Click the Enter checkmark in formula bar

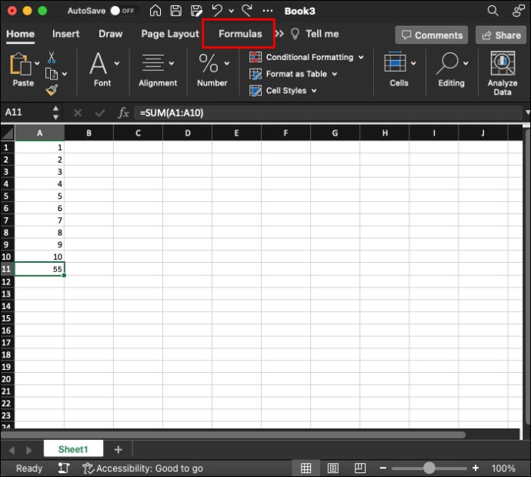99,113
